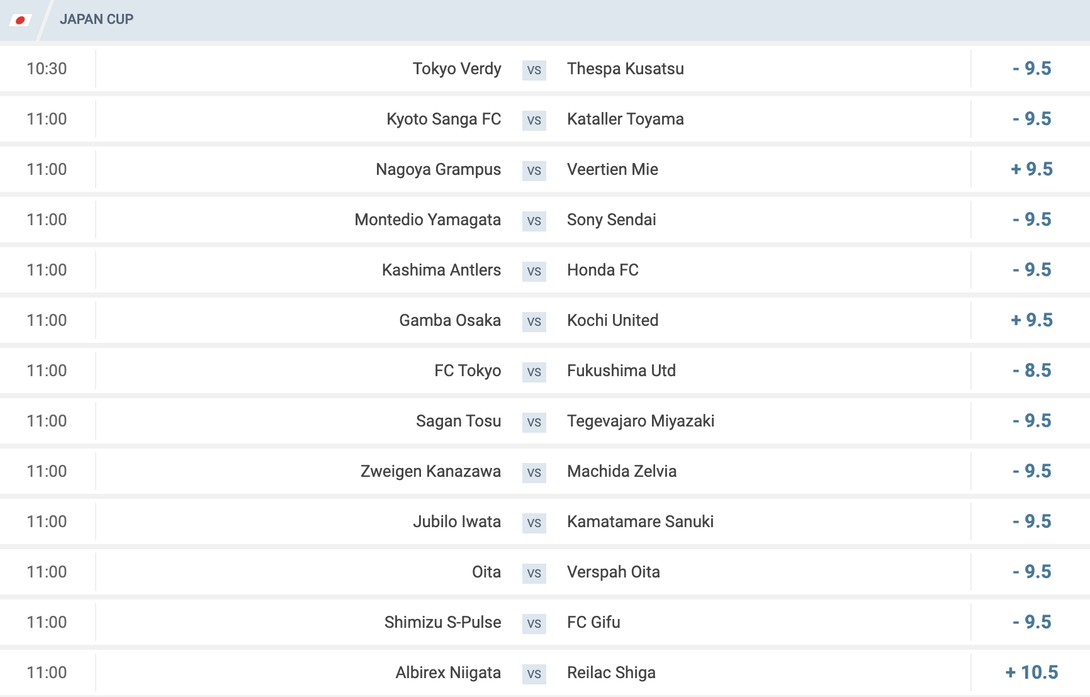Viewport: 1090px width, 697px height.
Task: Click the vs badge for Nagoya Grampus match
Action: coord(534,170)
